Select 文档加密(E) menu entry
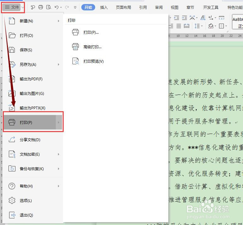The height and width of the screenshot is (225, 243). coord(33,154)
